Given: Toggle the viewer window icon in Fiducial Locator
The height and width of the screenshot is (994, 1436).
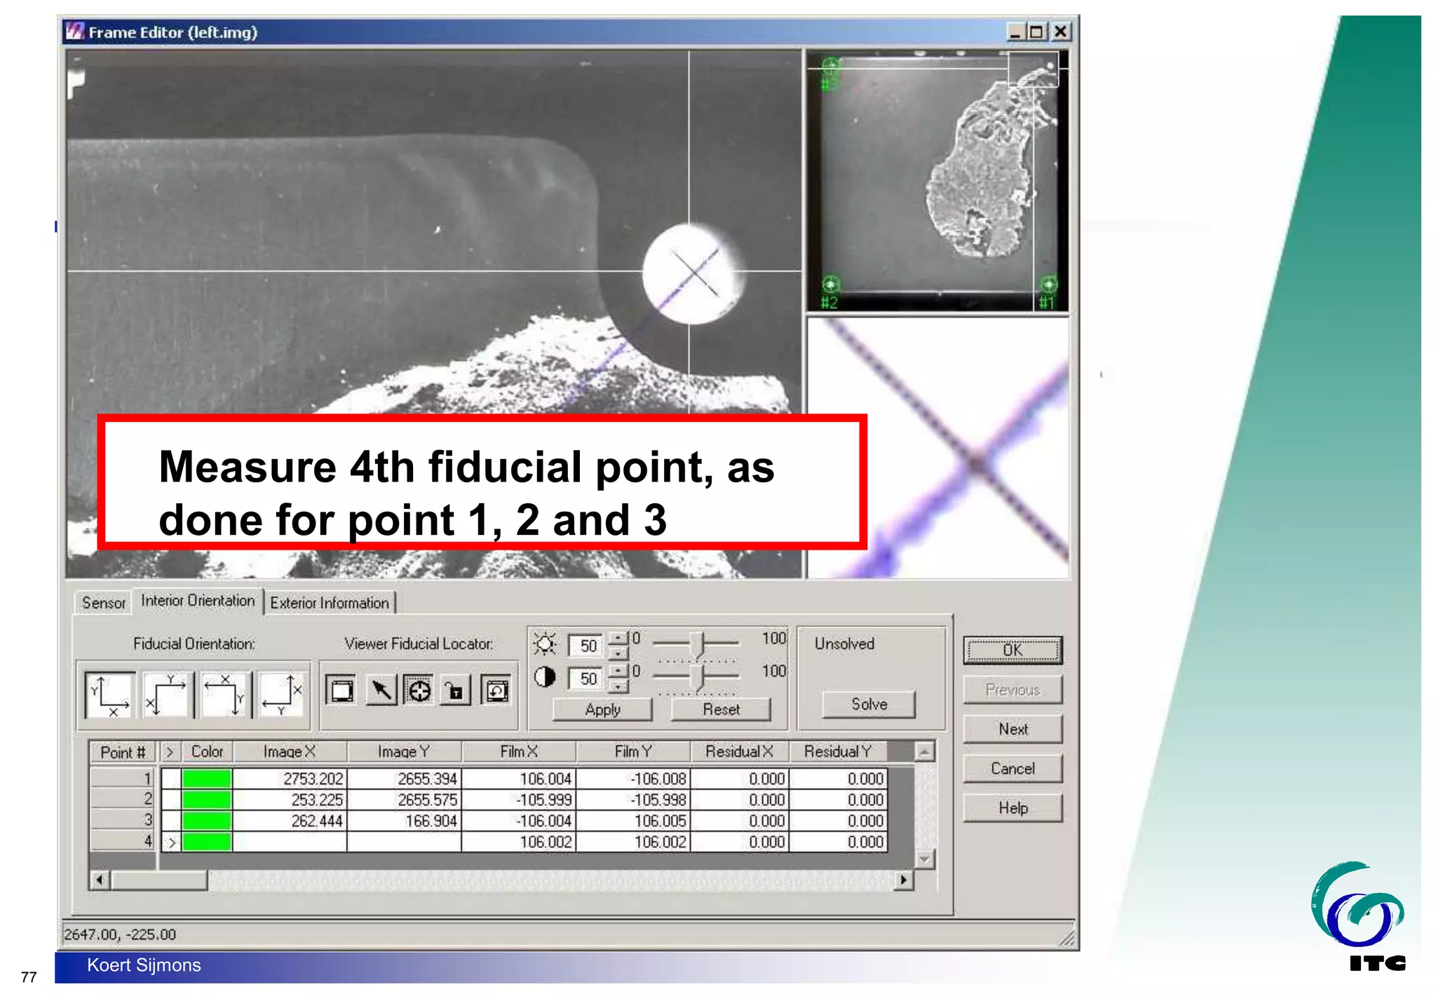Looking at the screenshot, I should point(341,690).
